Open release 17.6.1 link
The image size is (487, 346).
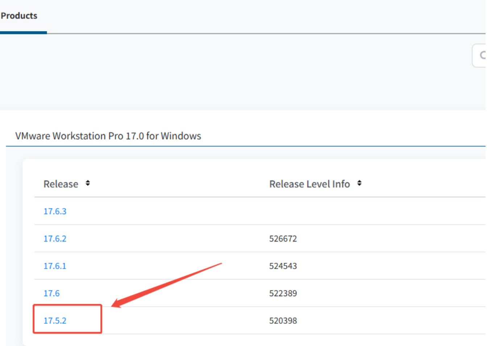pyautogui.click(x=55, y=266)
